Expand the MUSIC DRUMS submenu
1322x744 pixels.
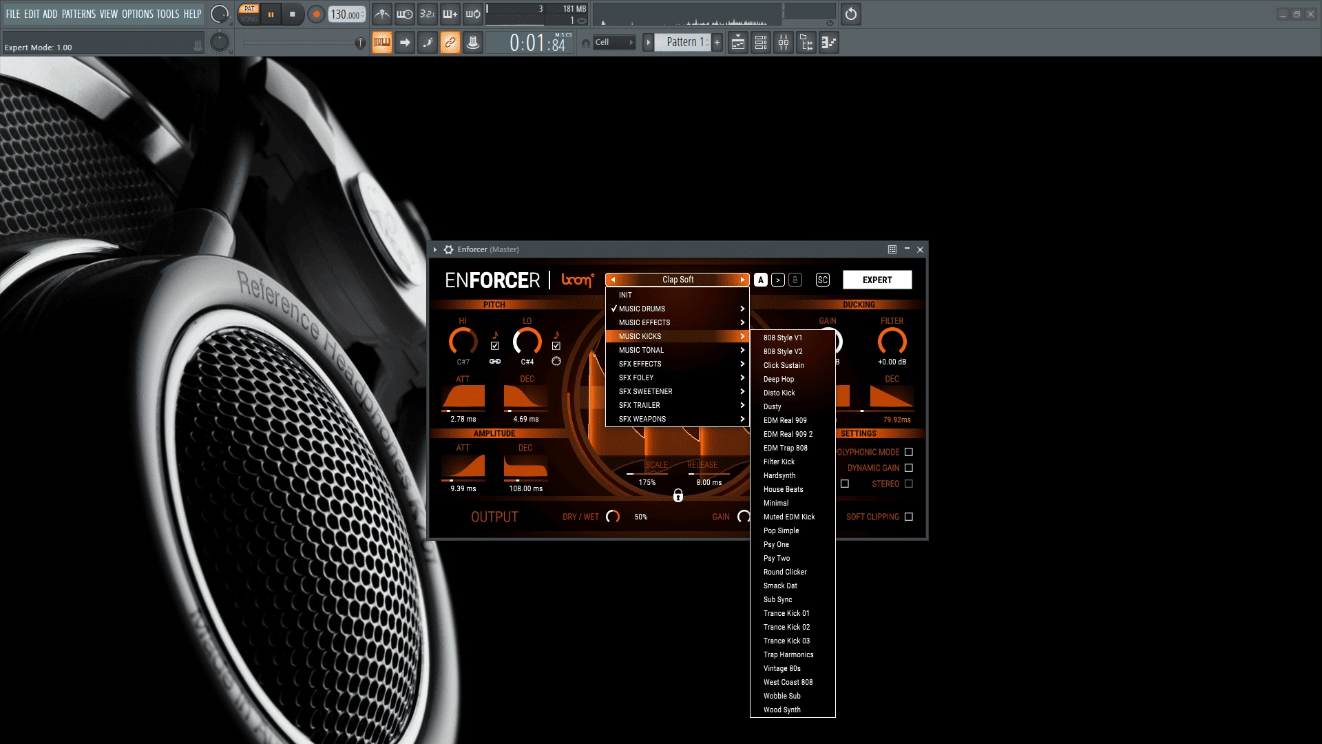click(678, 309)
